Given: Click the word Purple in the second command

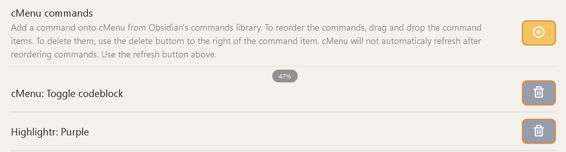Looking at the screenshot, I should pyautogui.click(x=75, y=132).
